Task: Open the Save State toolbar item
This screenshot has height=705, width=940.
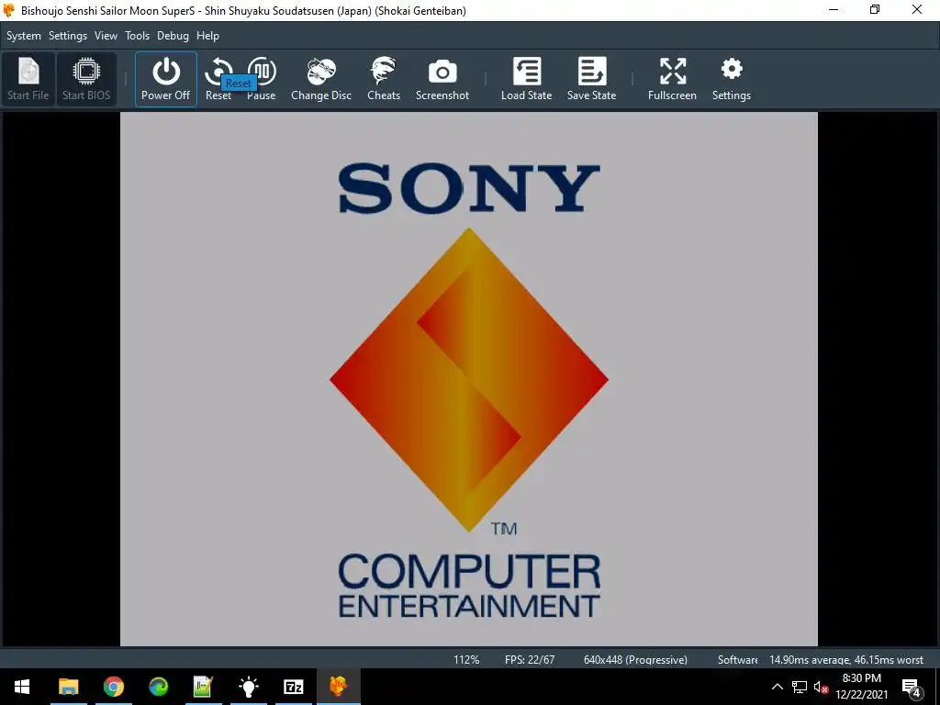Action: pyautogui.click(x=592, y=79)
